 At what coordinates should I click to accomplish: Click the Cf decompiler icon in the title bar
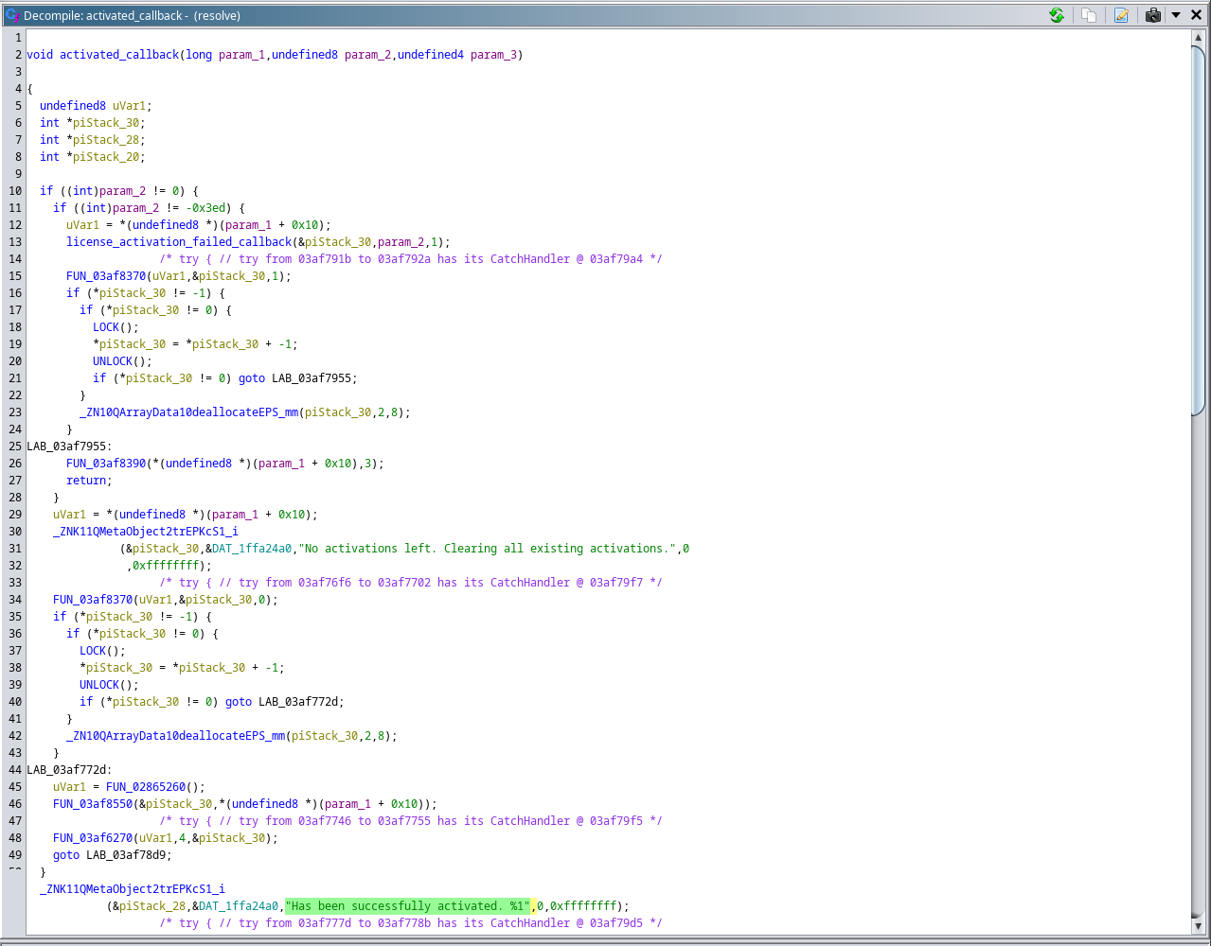tap(10, 15)
